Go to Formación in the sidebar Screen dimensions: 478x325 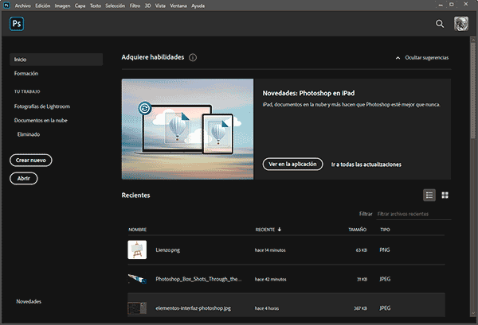[26, 73]
